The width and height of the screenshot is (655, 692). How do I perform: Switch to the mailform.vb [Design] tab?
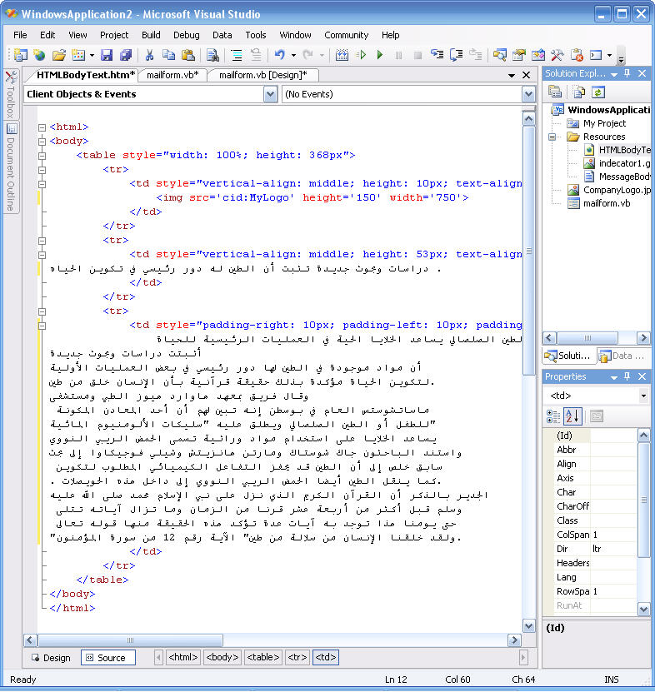(263, 75)
